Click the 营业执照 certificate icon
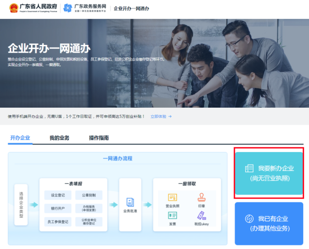The width and height of the screenshot is (309, 249). 172,197
